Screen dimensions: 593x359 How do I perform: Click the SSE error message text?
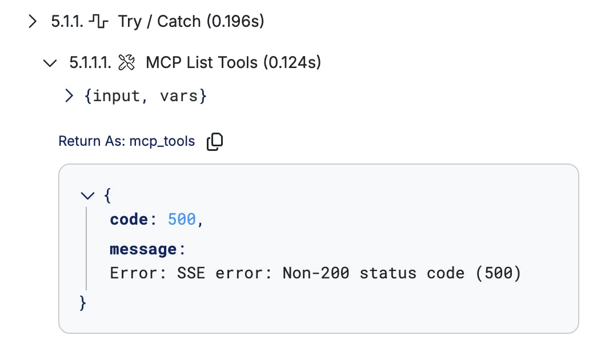click(x=315, y=273)
